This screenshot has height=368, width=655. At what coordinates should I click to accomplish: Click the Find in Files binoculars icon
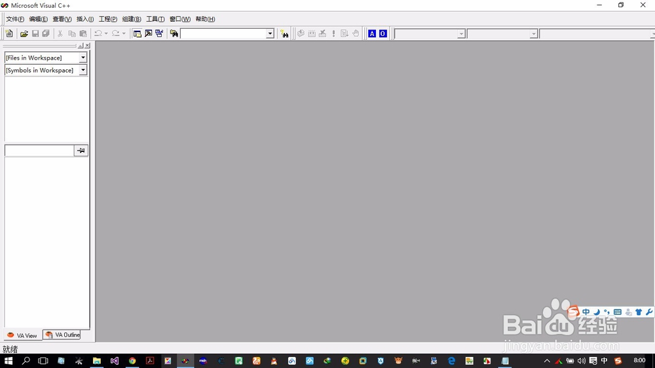[174, 33]
